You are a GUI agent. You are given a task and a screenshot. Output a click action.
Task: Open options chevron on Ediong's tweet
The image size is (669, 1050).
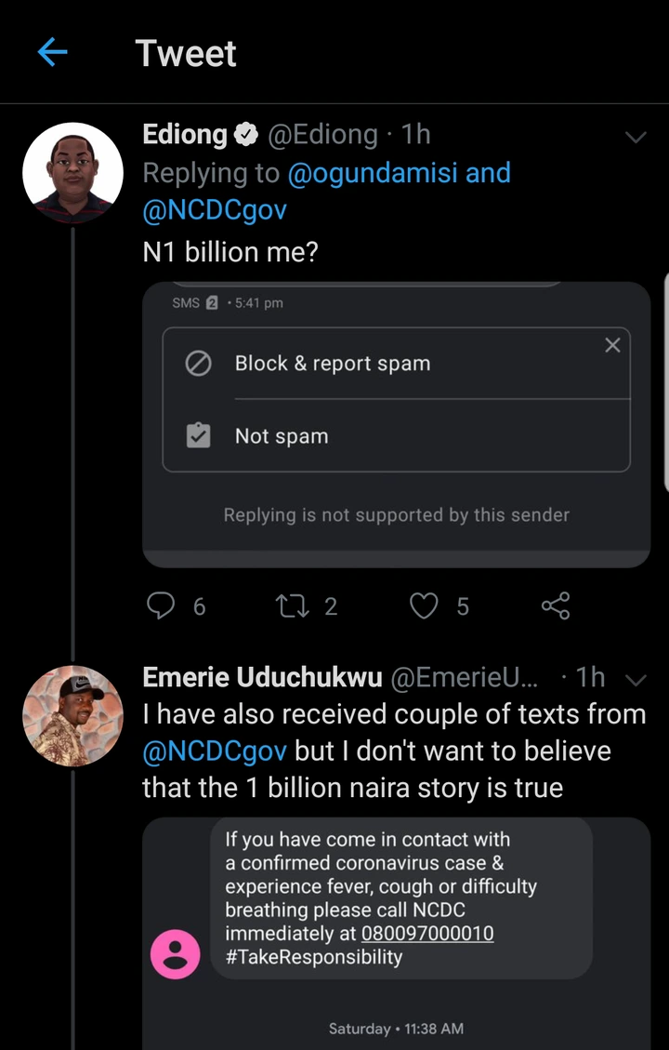636,138
